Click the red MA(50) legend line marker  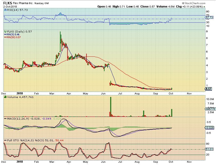pos(5,37)
